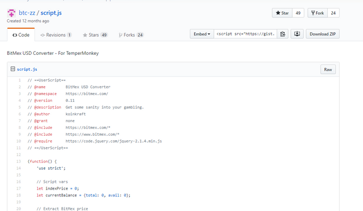Select line number 1
This screenshot has height=211, width=363.
pos(19,80)
